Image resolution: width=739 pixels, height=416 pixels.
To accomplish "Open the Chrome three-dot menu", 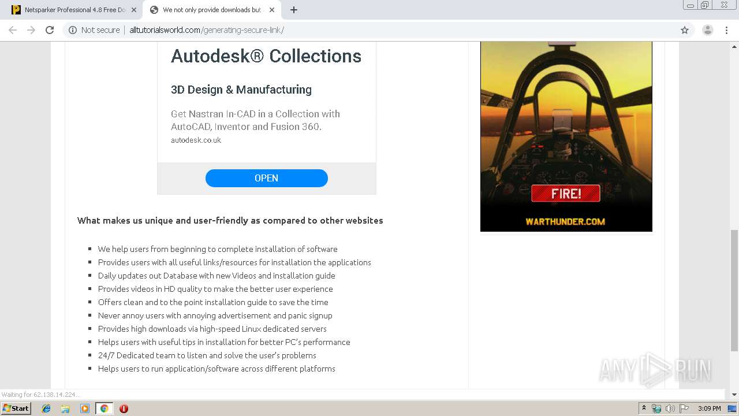I will (726, 30).
